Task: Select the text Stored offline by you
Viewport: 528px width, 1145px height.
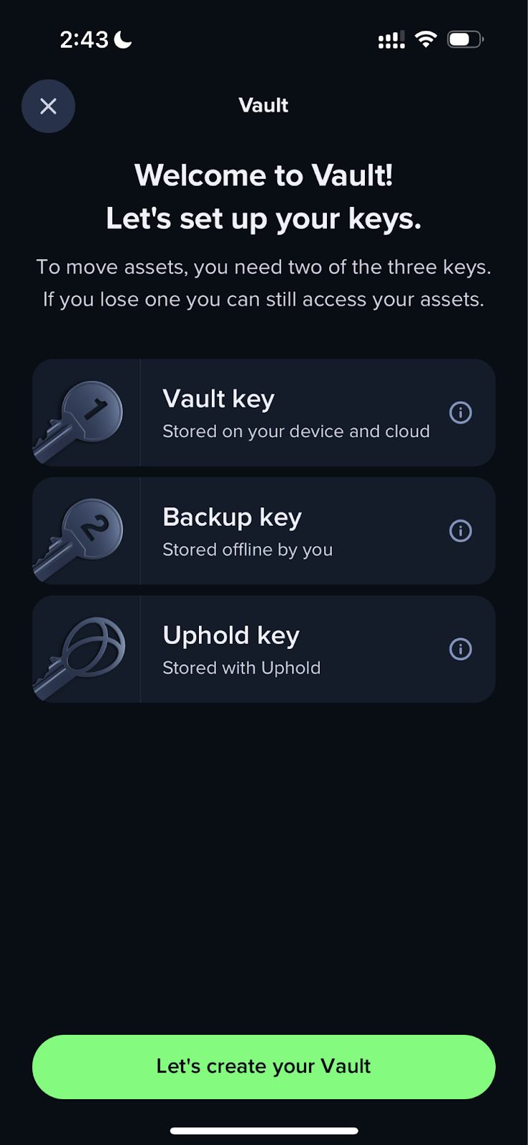Action: click(x=248, y=550)
